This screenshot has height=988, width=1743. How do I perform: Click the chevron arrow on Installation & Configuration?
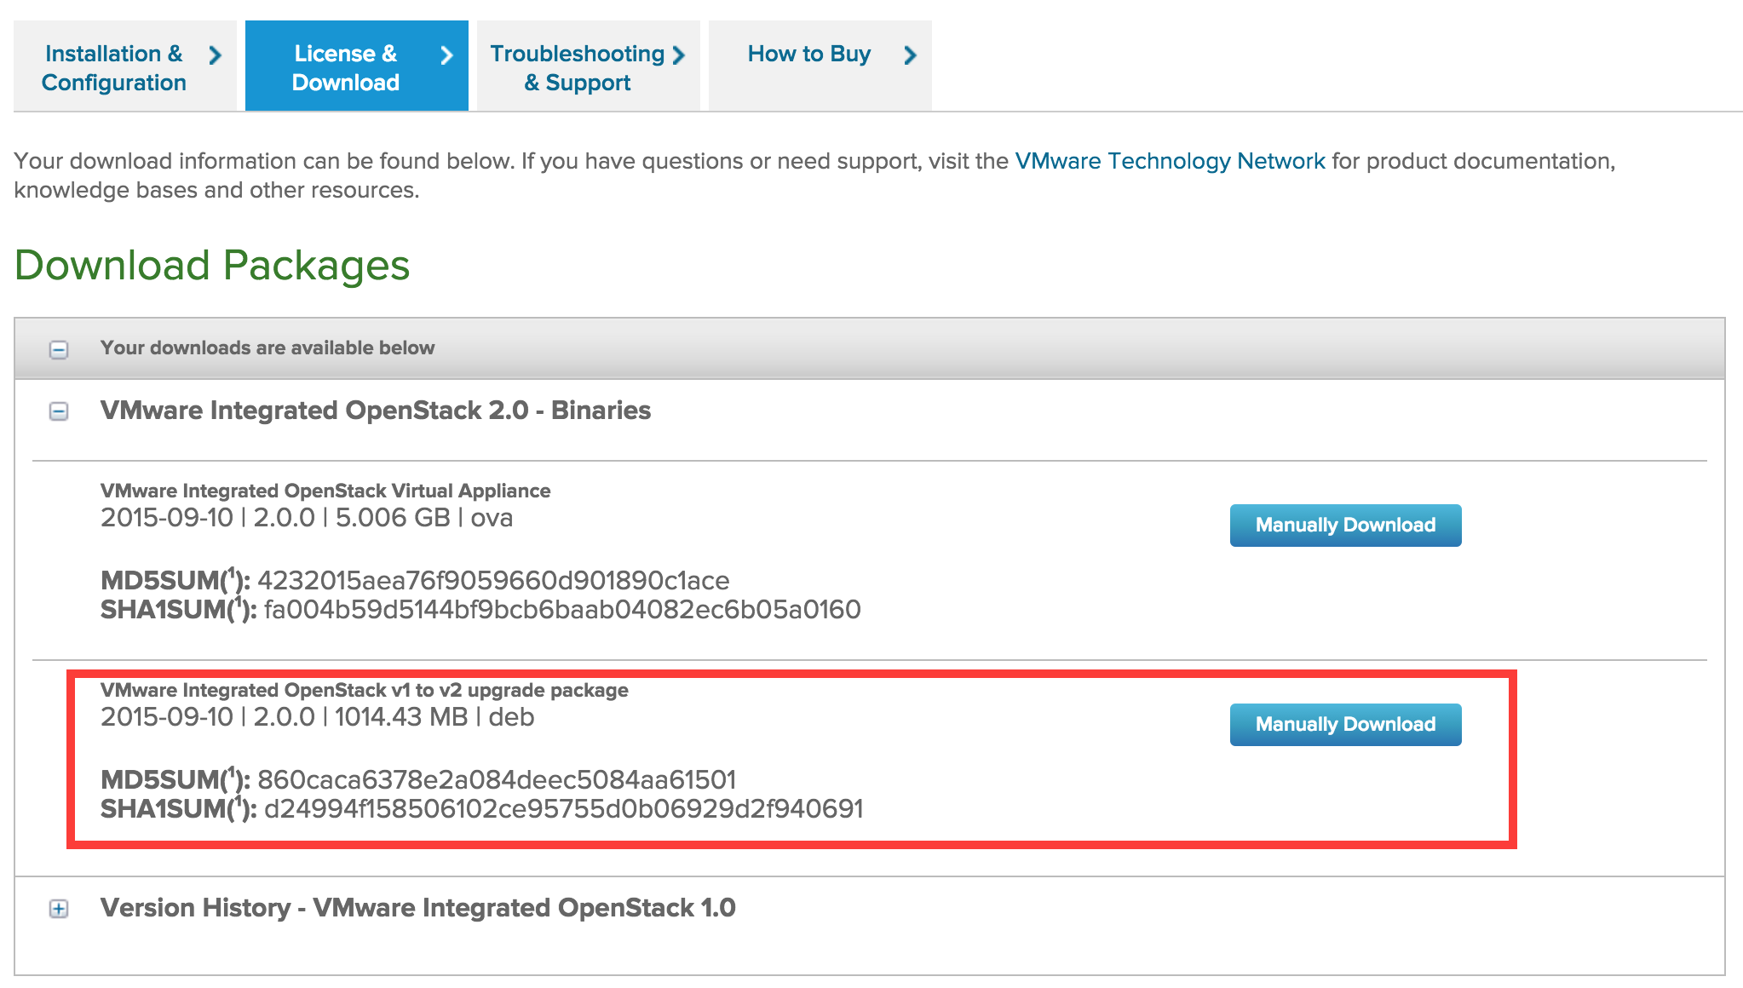[x=216, y=55]
